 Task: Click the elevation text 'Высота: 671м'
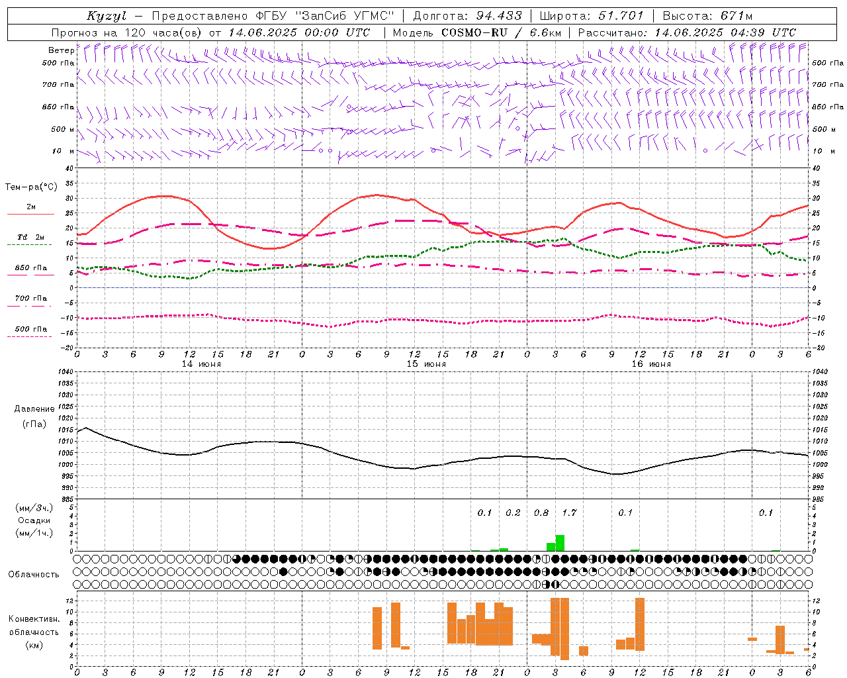pyautogui.click(x=707, y=16)
